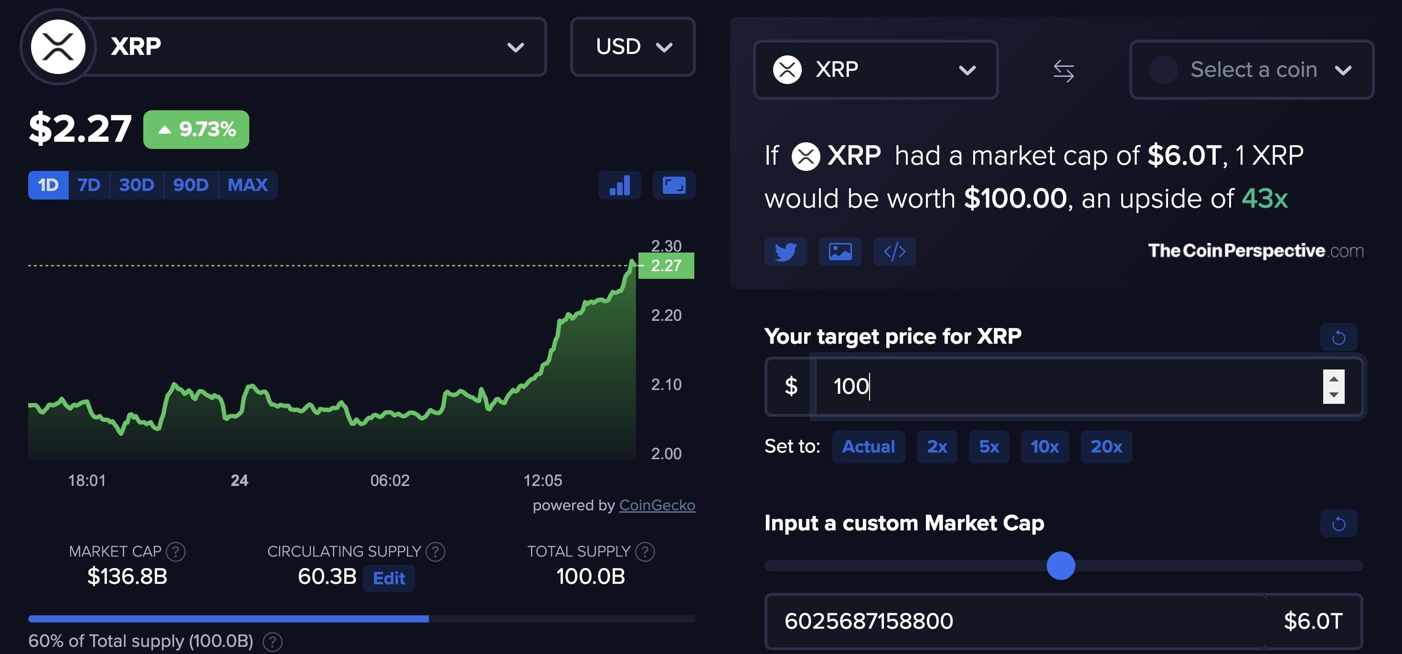Show Circulating Supply help question mark
Screen dimensions: 1402x654
click(435, 552)
